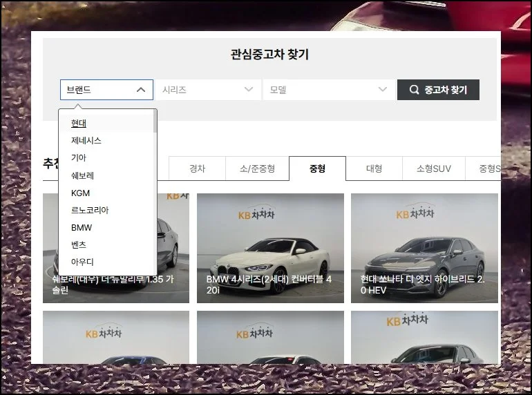This screenshot has width=532, height=395.
Task: Open the 모델 dropdown
Action: pyautogui.click(x=329, y=90)
